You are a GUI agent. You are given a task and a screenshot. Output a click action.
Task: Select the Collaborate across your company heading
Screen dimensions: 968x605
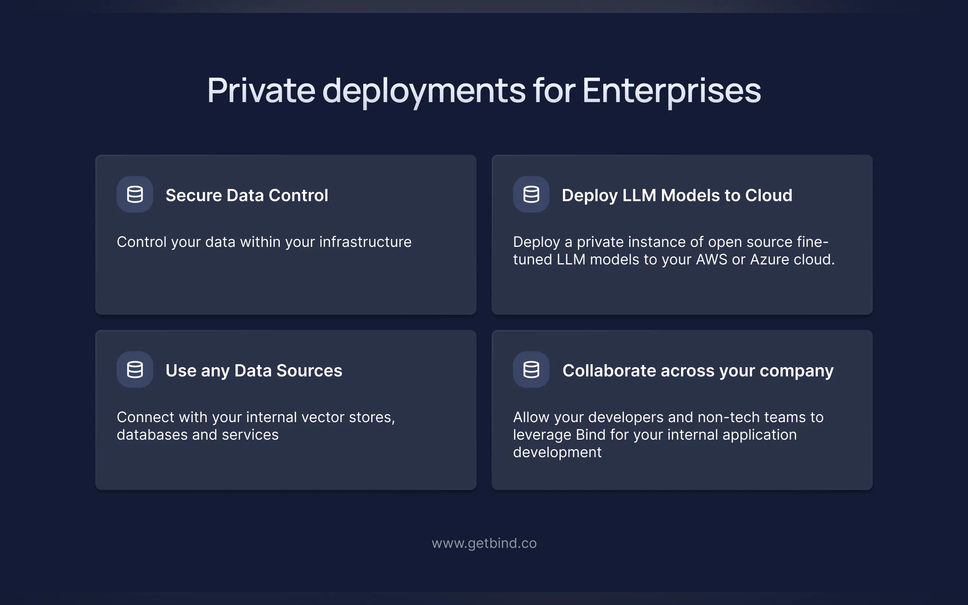click(698, 371)
